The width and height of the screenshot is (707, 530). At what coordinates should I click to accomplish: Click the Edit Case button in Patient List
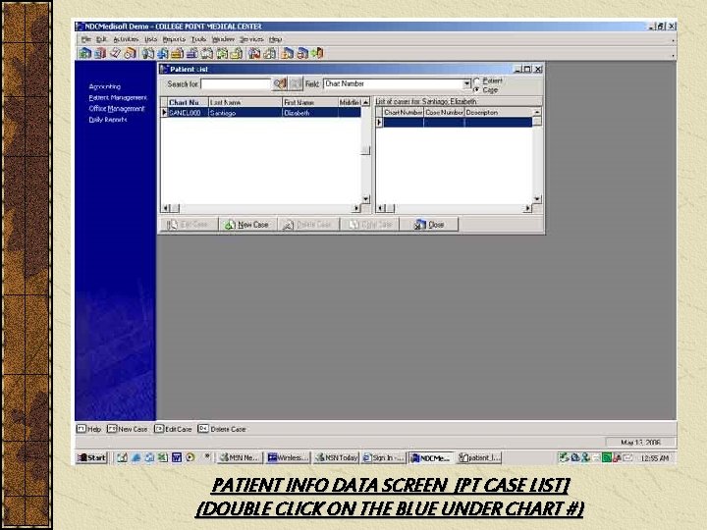pos(188,225)
